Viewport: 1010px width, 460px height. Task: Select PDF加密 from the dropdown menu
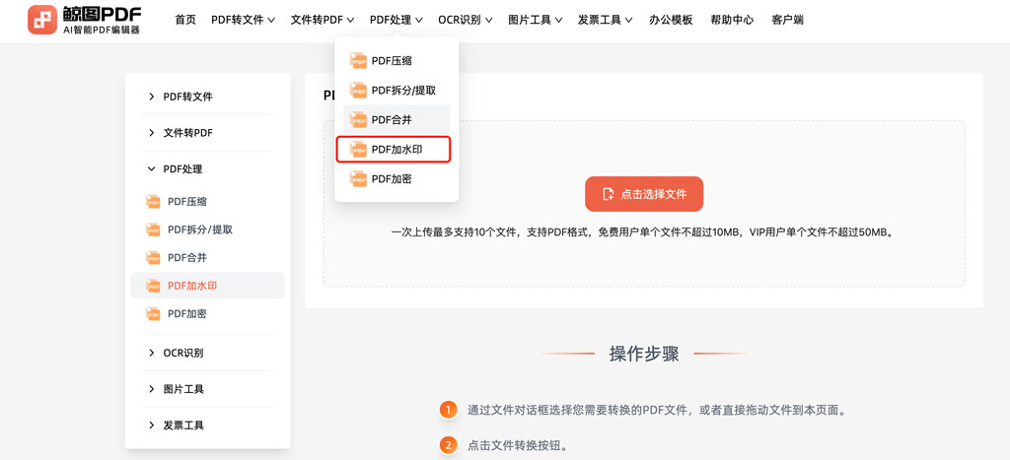point(397,179)
